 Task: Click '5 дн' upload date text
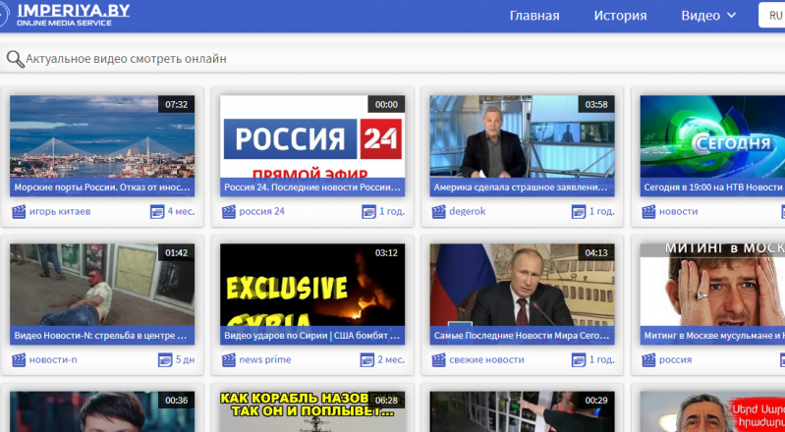click(x=185, y=359)
